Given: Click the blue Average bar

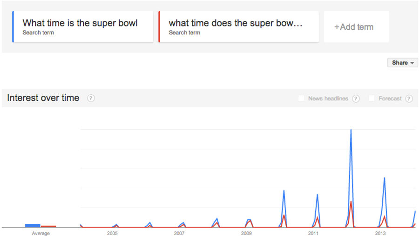Looking at the screenshot, I should (x=33, y=226).
